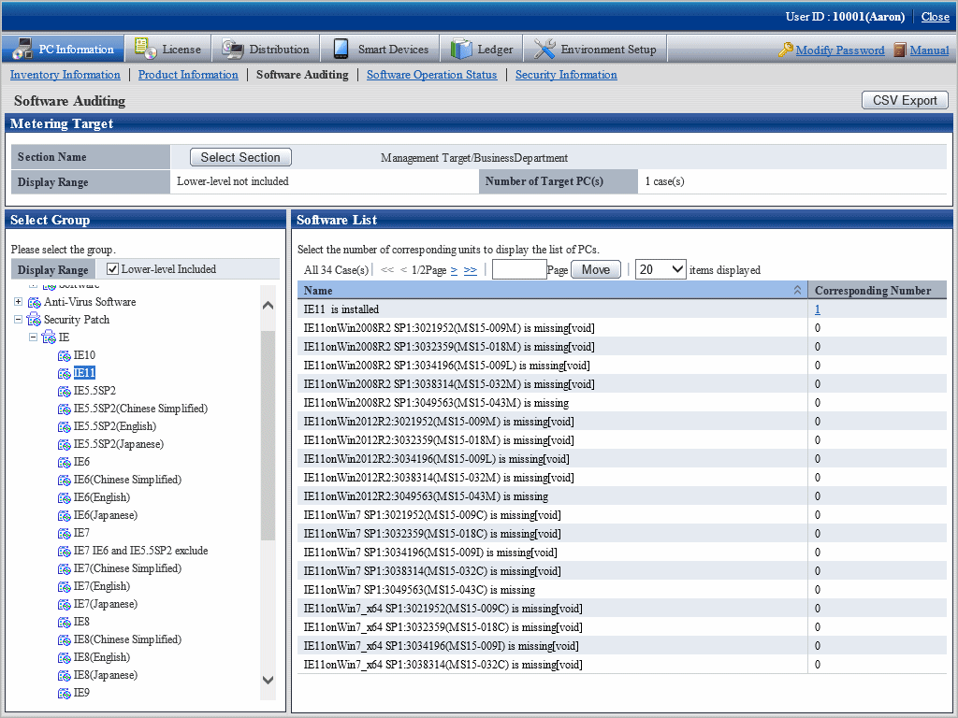Viewport: 958px width, 718px height.
Task: Open corresponding number 1 for IE11 installed
Action: (x=818, y=309)
